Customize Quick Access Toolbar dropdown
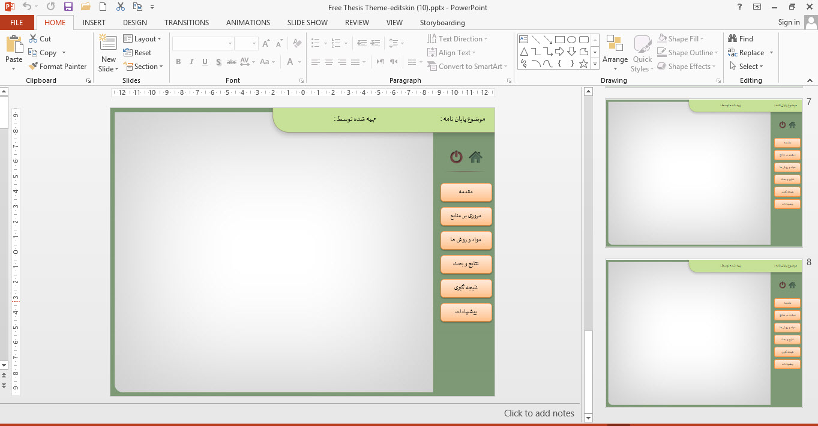818x426 pixels. 152,7
